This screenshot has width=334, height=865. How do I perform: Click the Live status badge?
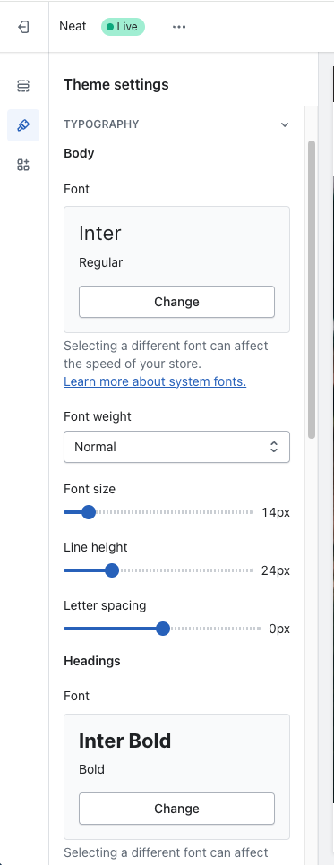click(123, 27)
